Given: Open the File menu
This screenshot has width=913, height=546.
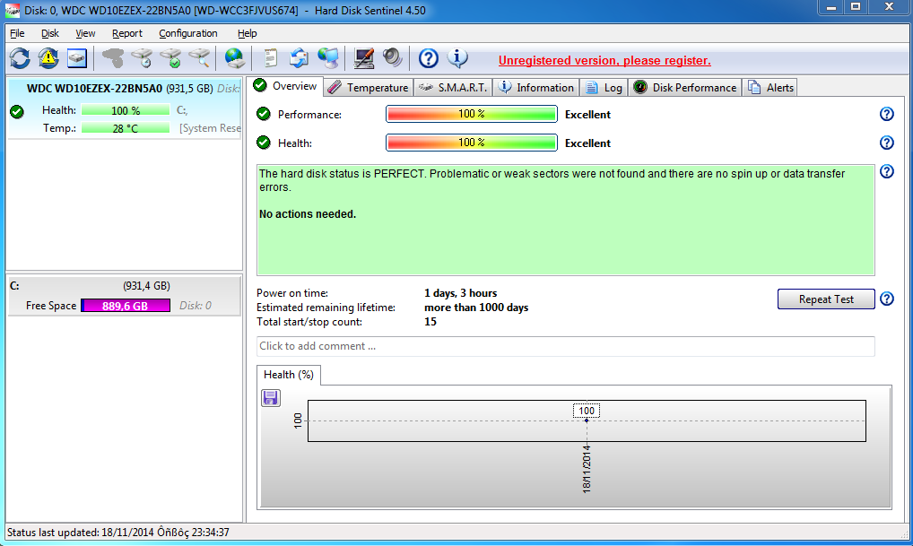Looking at the screenshot, I should pos(17,33).
